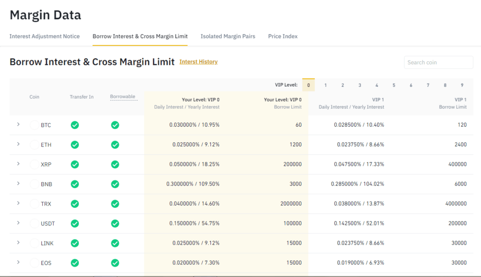The image size is (481, 277).
Task: Expand the BTC row details
Action: pos(18,125)
